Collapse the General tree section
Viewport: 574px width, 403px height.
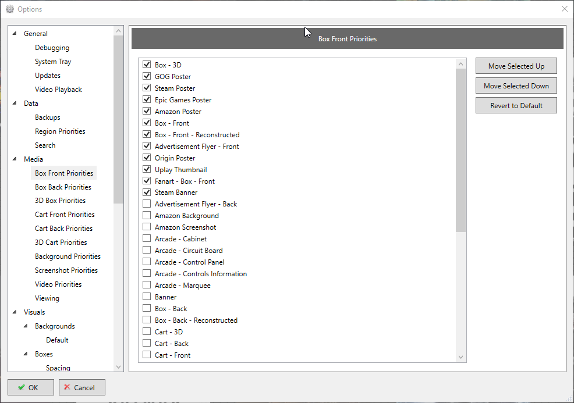click(x=15, y=33)
